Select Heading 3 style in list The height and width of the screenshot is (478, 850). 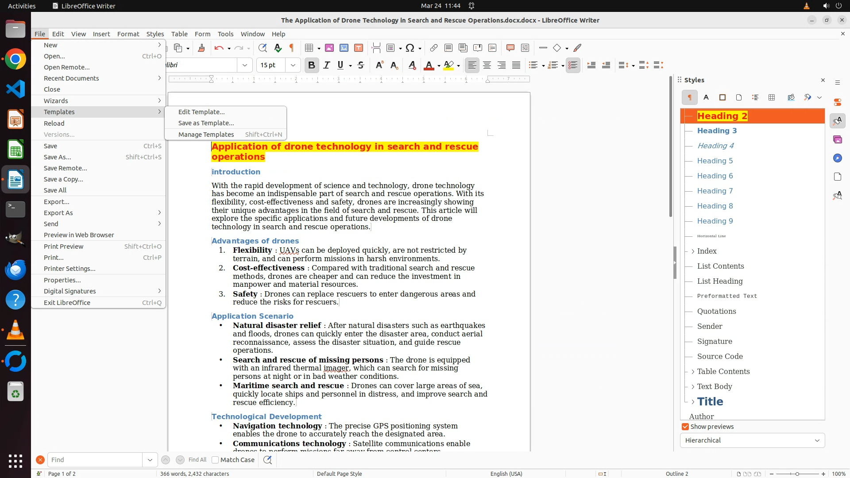pos(717,131)
